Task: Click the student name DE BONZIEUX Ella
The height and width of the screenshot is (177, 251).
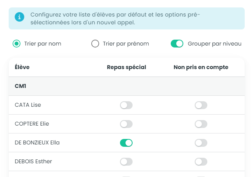Action: [37, 142]
